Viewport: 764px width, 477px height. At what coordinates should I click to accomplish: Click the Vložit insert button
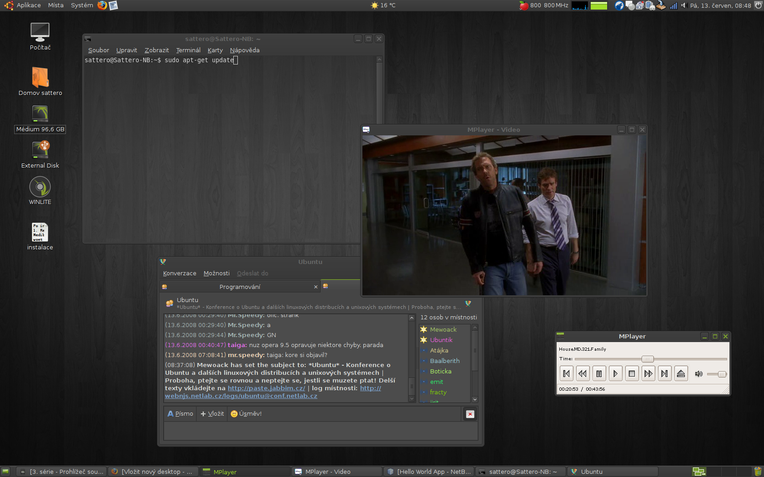[212, 413]
